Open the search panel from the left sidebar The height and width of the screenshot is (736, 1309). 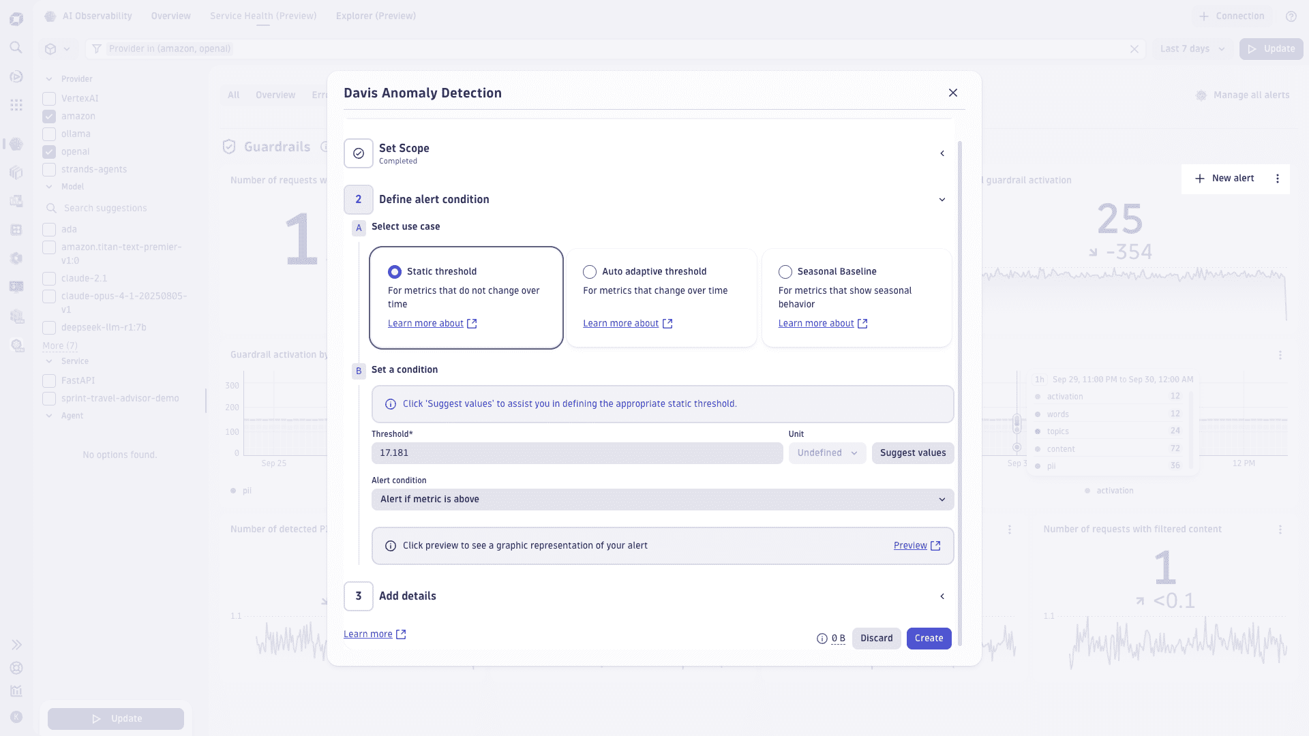point(16,48)
